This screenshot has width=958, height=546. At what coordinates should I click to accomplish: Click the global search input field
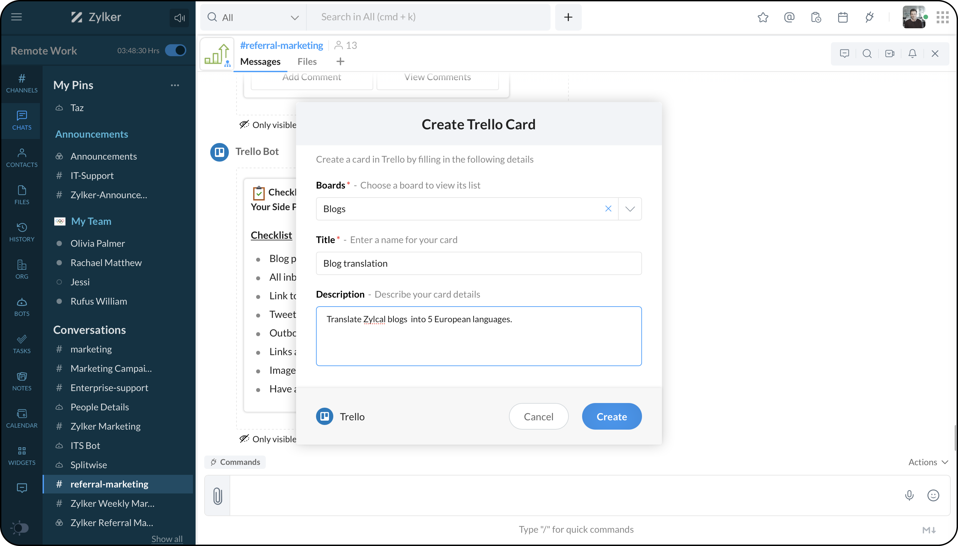pyautogui.click(x=428, y=17)
